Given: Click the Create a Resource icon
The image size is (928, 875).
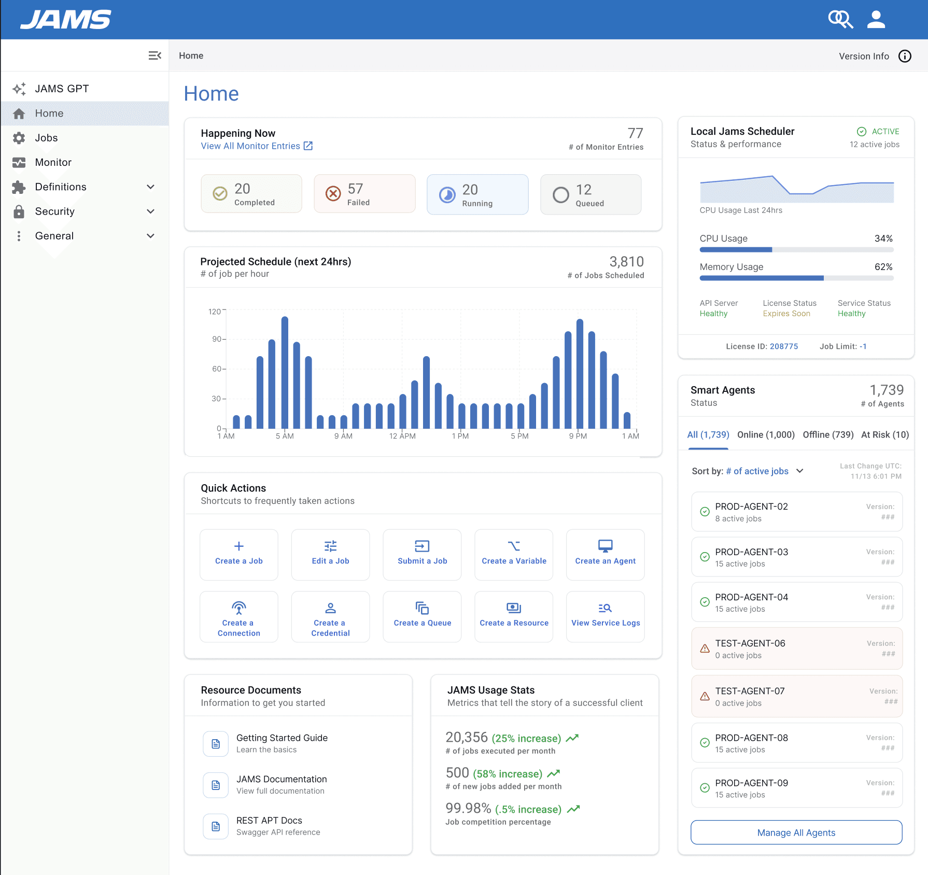Looking at the screenshot, I should click(514, 608).
